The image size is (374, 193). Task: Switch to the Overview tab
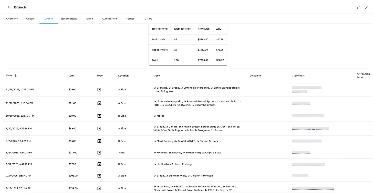click(x=12, y=19)
